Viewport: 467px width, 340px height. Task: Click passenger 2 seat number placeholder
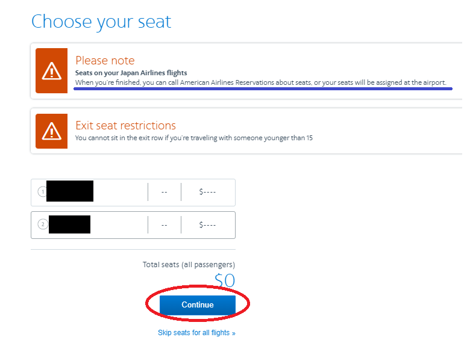[165, 225]
